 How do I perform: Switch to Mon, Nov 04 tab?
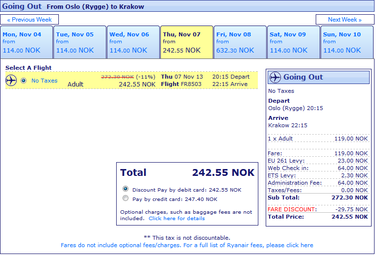click(x=26, y=42)
